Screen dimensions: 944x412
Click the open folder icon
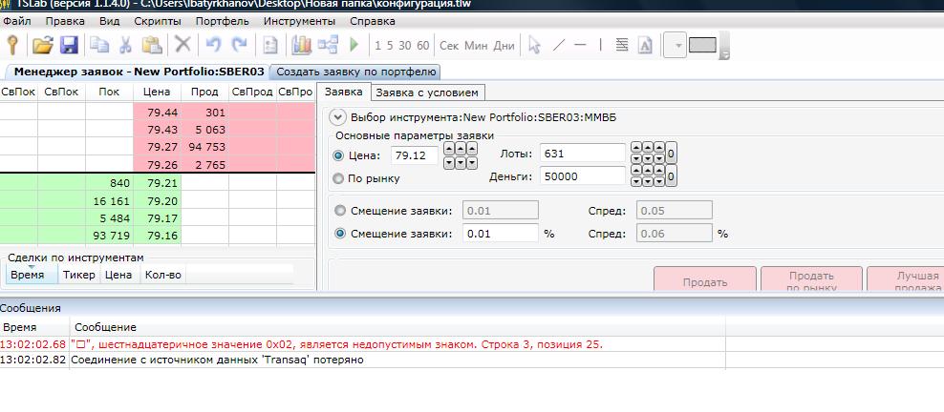(x=42, y=44)
